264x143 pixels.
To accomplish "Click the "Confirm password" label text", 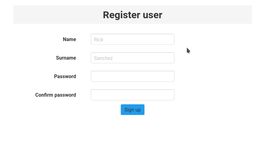I will [x=55, y=95].
